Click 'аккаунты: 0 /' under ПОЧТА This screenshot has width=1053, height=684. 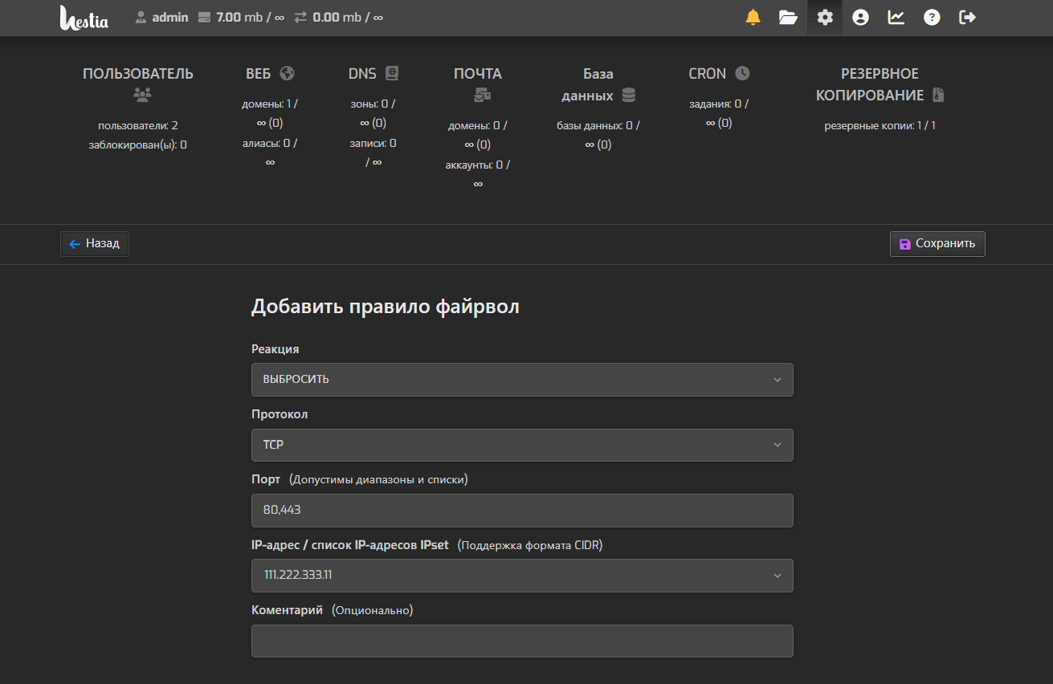(x=478, y=165)
